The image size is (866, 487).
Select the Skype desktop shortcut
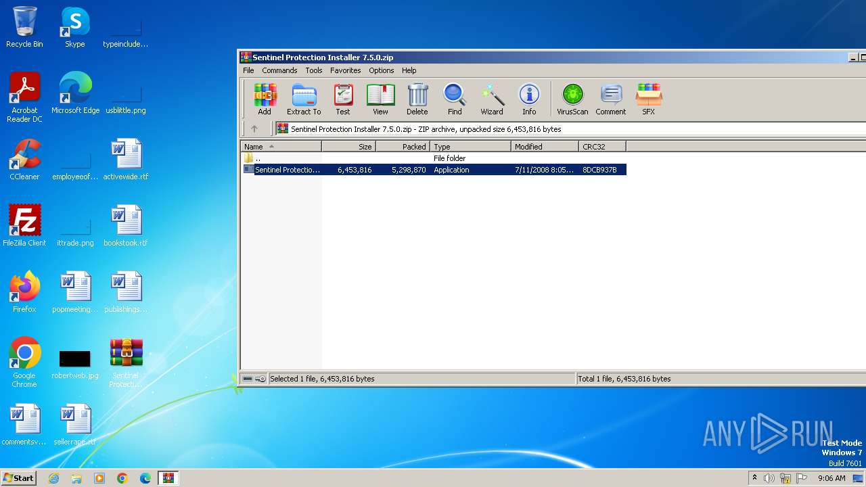(x=75, y=27)
